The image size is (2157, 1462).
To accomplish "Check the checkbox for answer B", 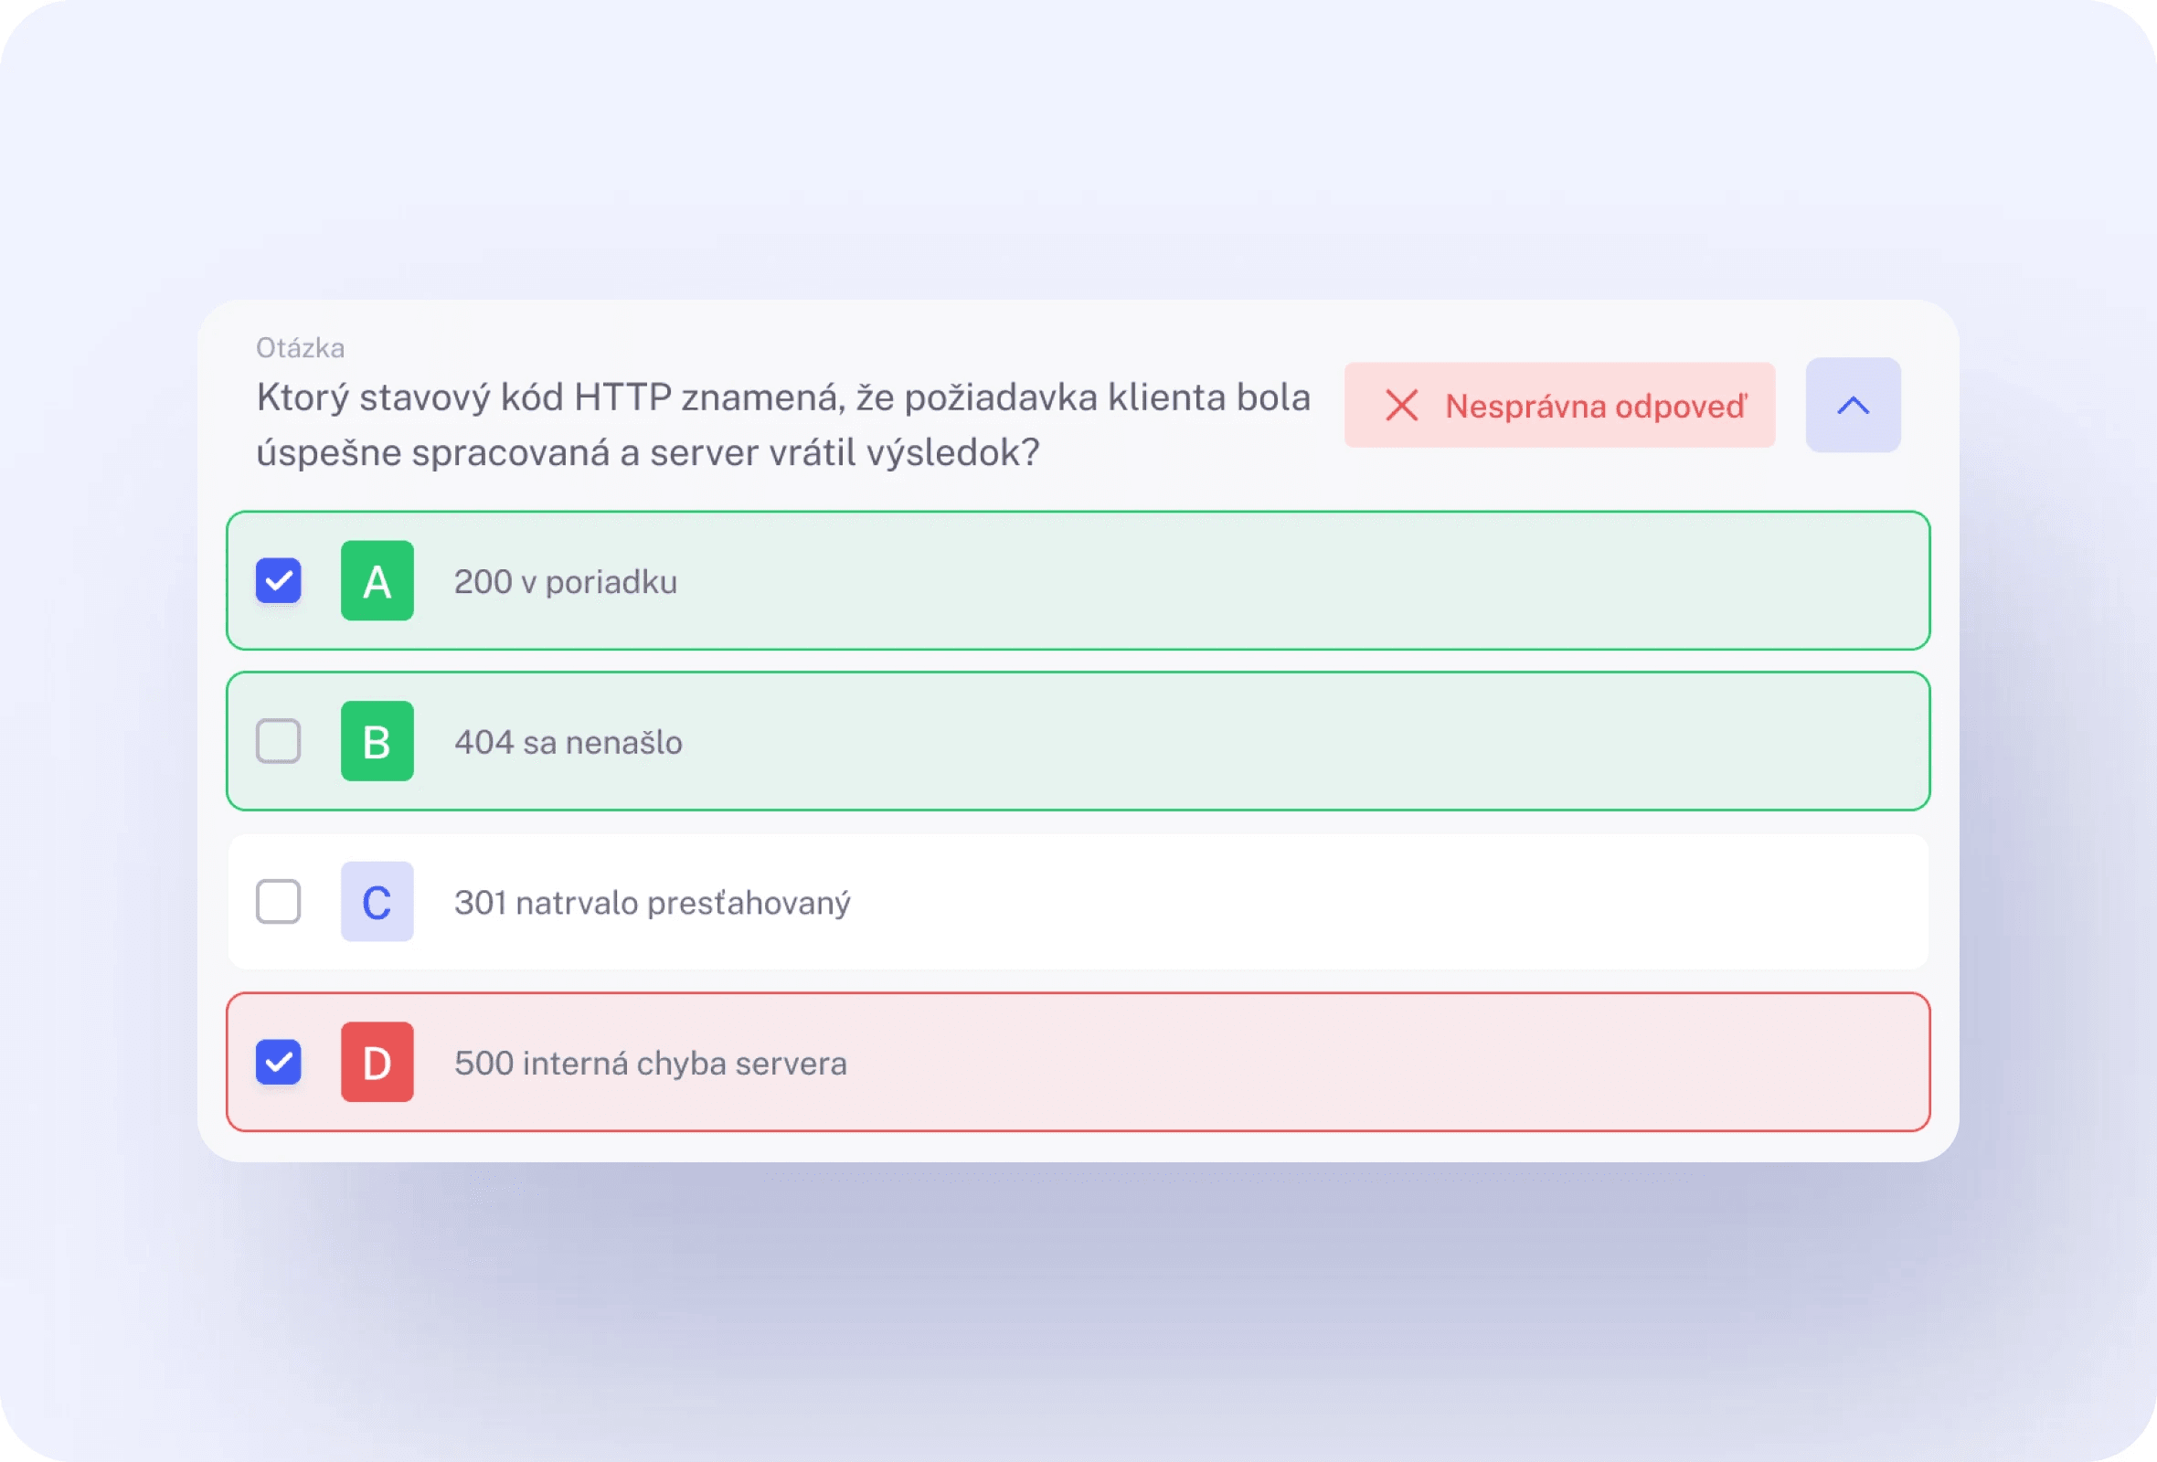I will click(x=279, y=741).
